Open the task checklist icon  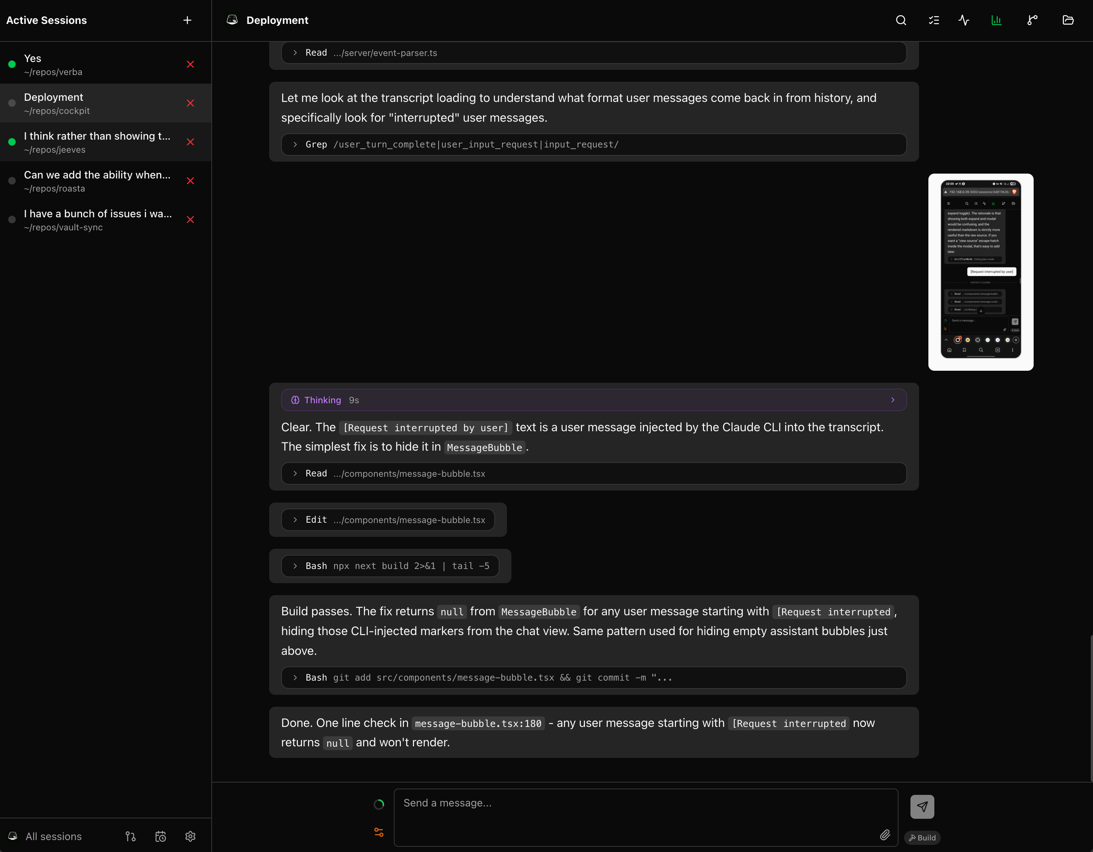[934, 20]
